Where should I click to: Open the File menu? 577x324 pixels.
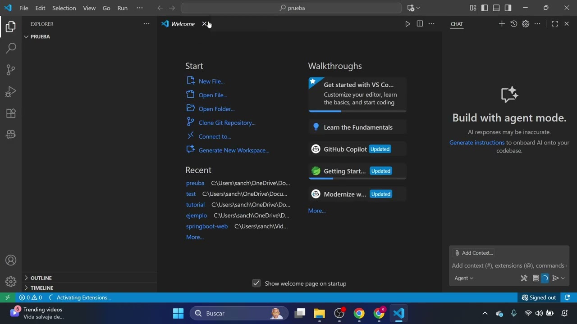(x=24, y=8)
